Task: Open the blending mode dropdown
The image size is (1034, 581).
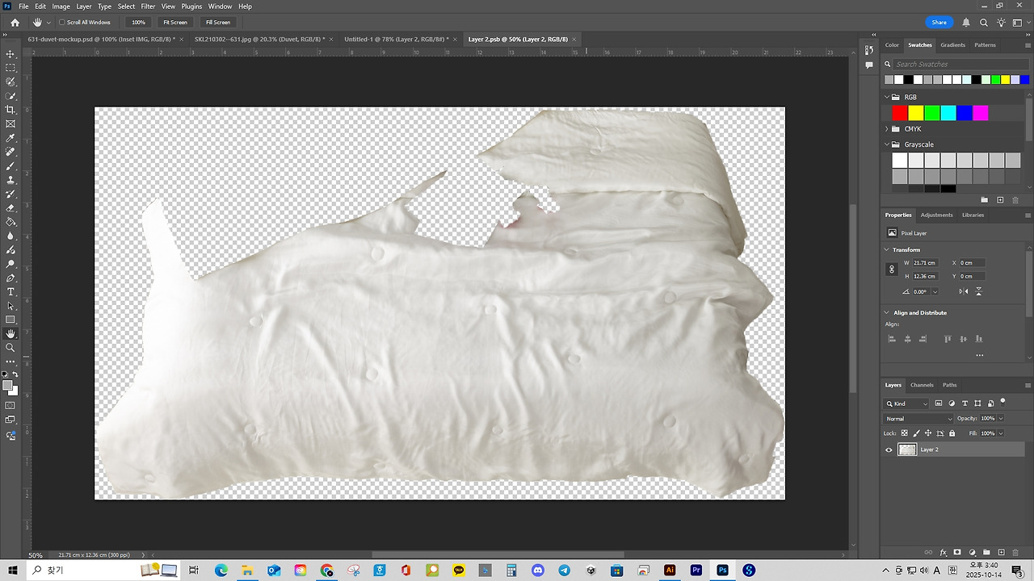Action: click(x=918, y=419)
